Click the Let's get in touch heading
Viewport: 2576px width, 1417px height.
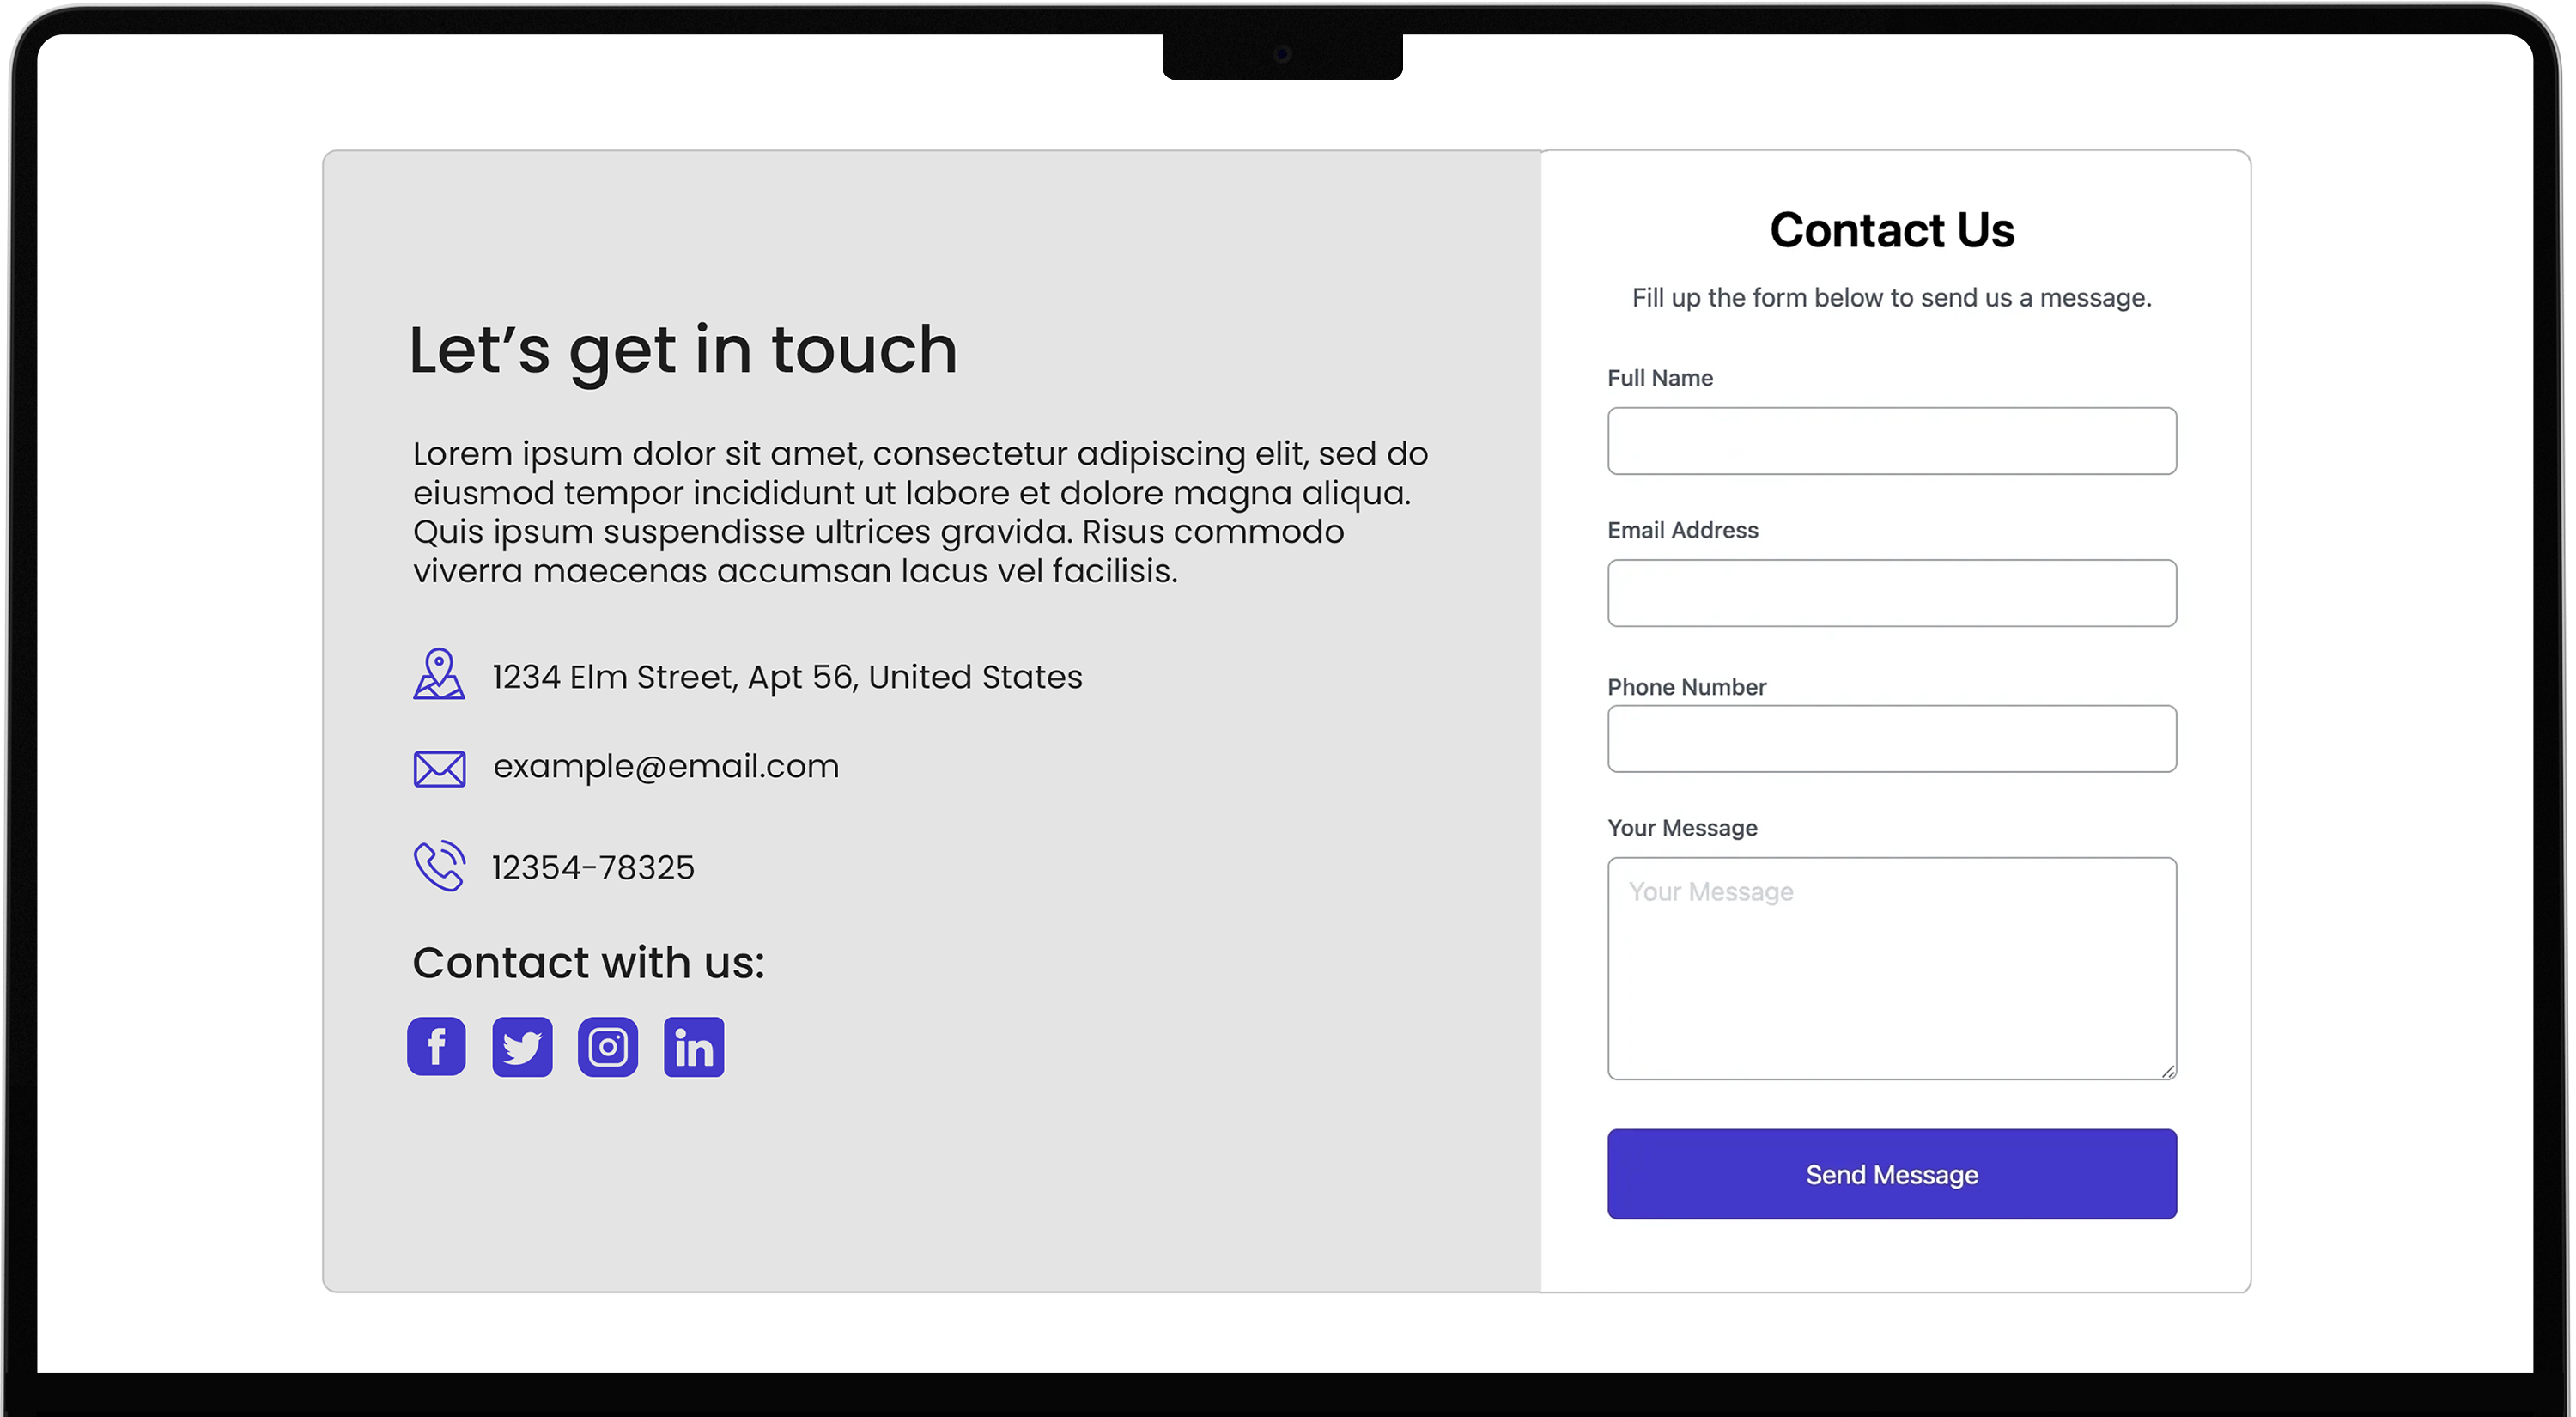tap(683, 350)
